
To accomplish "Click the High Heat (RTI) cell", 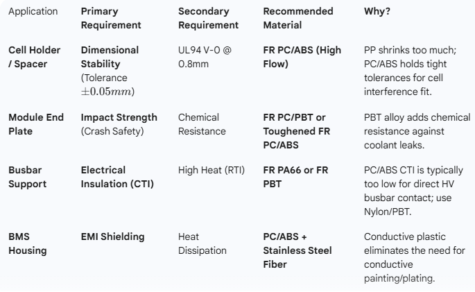I will pos(211,170).
